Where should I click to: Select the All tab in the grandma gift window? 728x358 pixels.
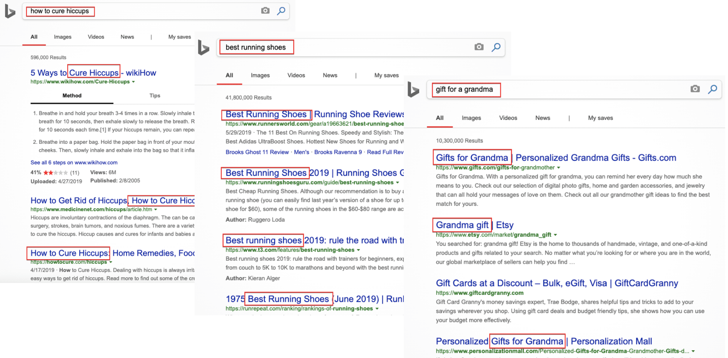(440, 118)
